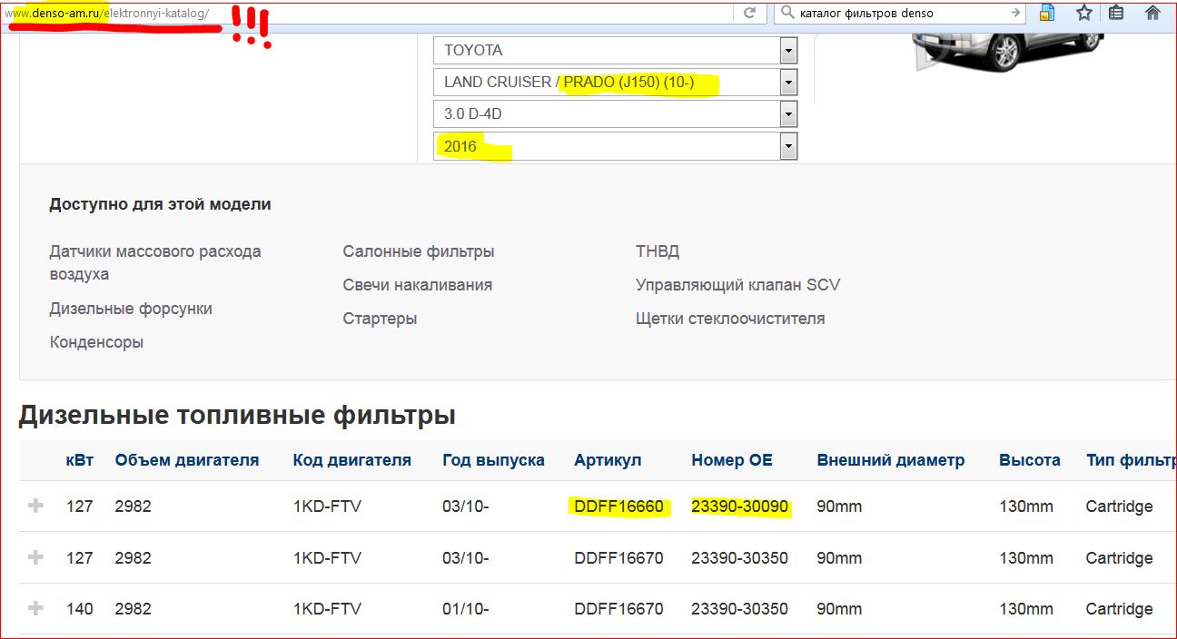The image size is (1177, 639).
Task: Click the yellow-blue document toolbar icon
Action: point(1047,13)
